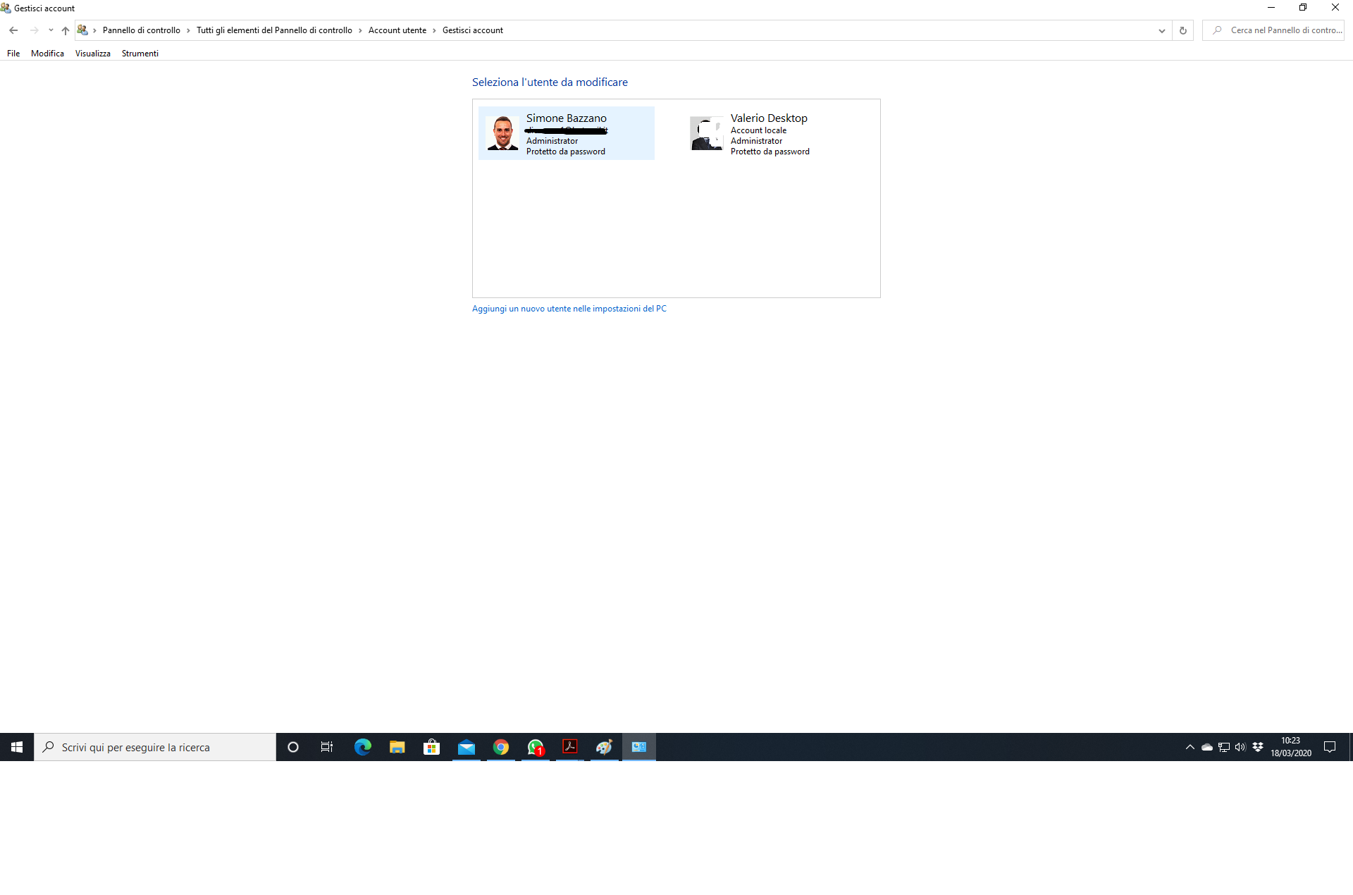The height and width of the screenshot is (895, 1353).
Task: Open the recent locations dropdown arrow
Action: [51, 30]
